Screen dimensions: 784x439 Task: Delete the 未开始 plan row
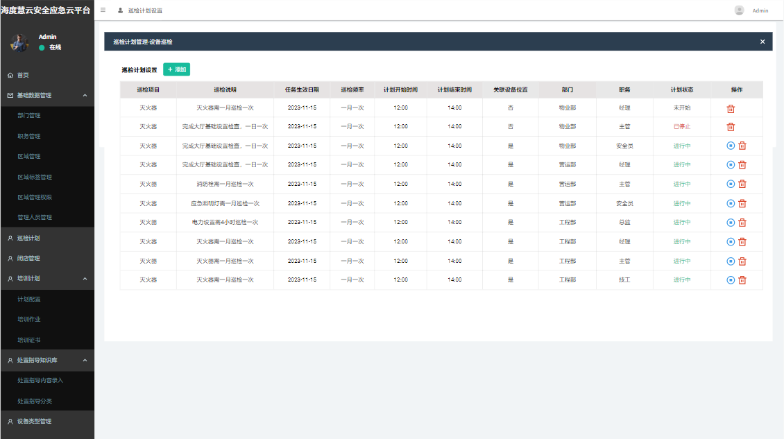[x=731, y=109]
